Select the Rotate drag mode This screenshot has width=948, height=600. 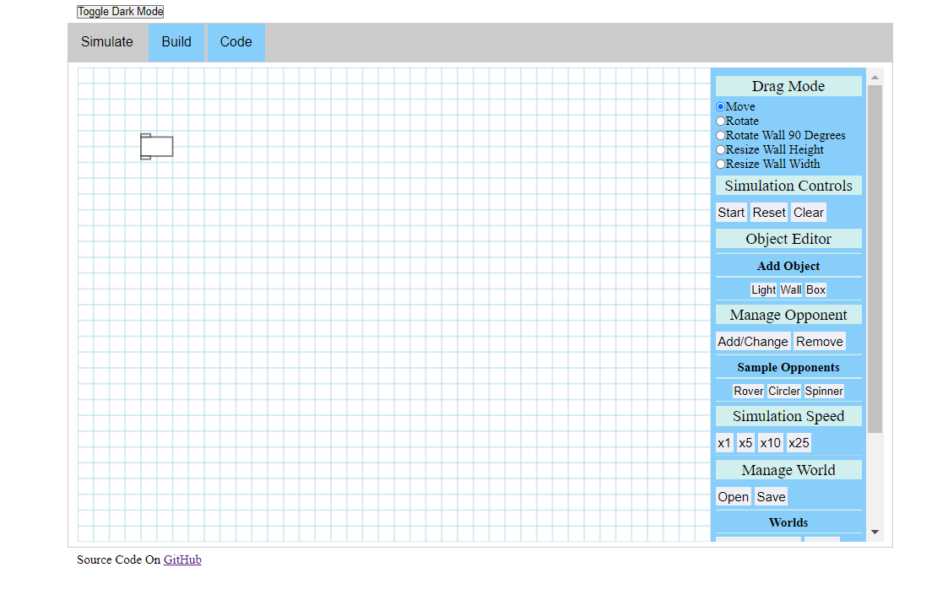721,121
